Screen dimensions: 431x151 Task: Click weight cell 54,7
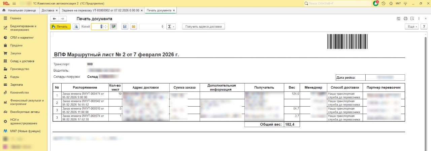[x=292, y=110]
